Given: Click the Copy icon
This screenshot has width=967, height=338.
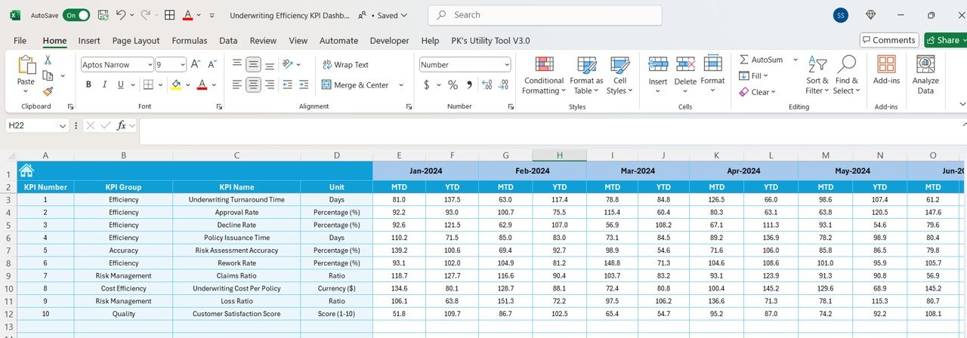Looking at the screenshot, I should point(48,75).
